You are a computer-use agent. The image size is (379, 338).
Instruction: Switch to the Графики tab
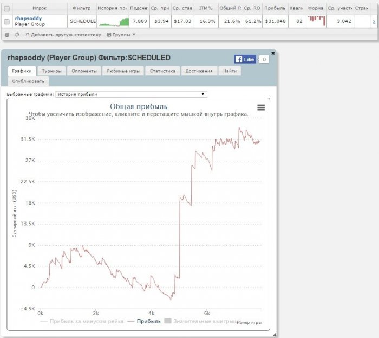(x=22, y=71)
